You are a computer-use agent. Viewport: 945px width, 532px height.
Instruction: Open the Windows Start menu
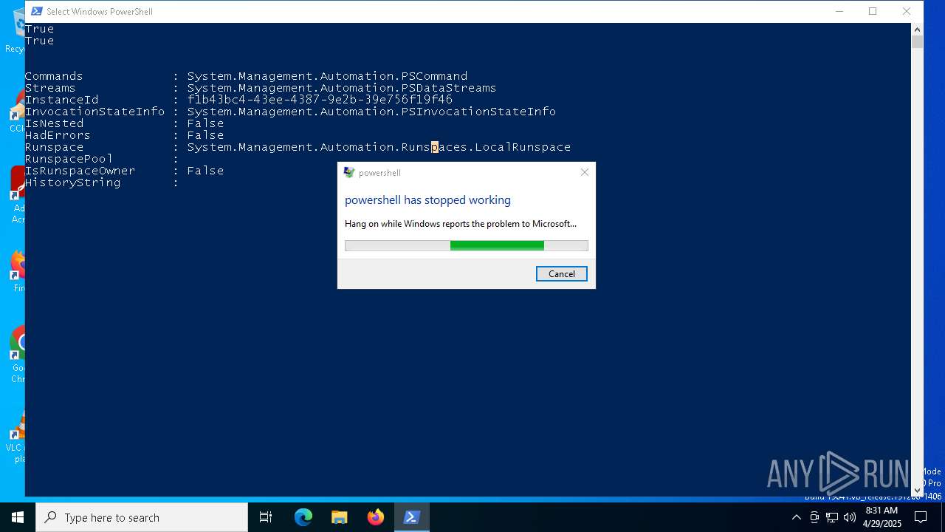tap(18, 517)
